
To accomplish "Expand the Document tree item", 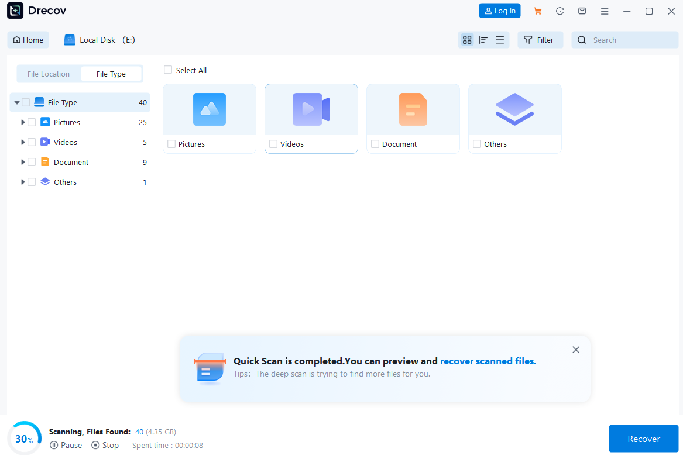I will coord(22,161).
